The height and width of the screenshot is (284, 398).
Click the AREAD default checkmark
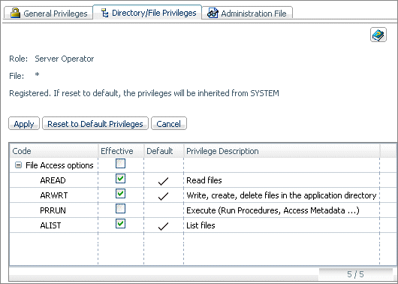(x=163, y=181)
